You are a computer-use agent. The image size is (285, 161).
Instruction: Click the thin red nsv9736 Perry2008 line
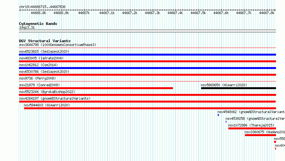147,81
